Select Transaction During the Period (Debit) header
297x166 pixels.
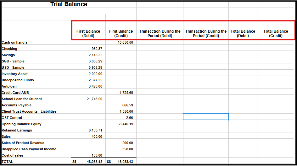point(160,34)
